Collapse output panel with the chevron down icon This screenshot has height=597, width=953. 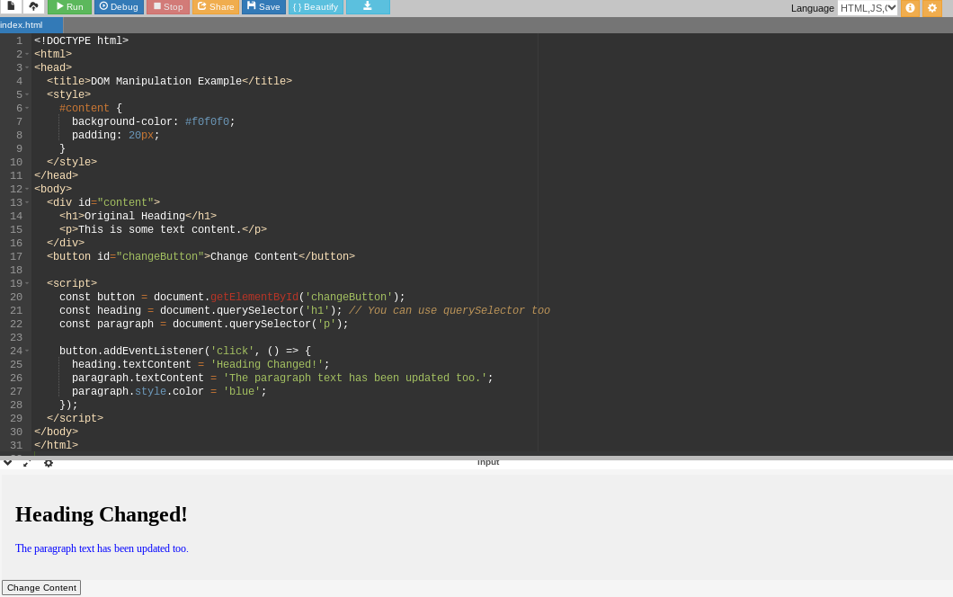pyautogui.click(x=7, y=463)
